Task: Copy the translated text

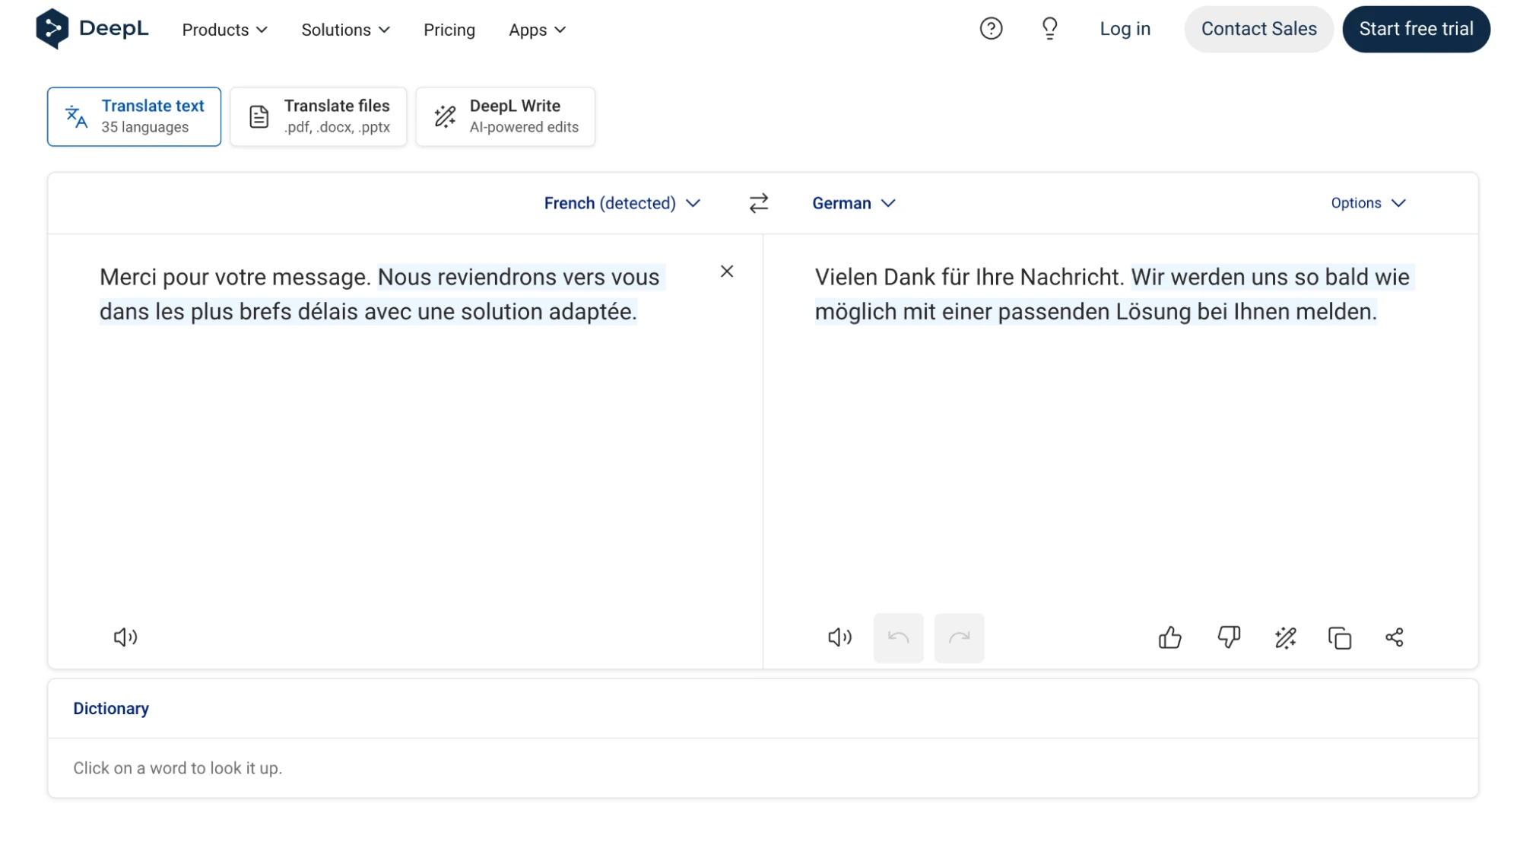Action: (1339, 637)
